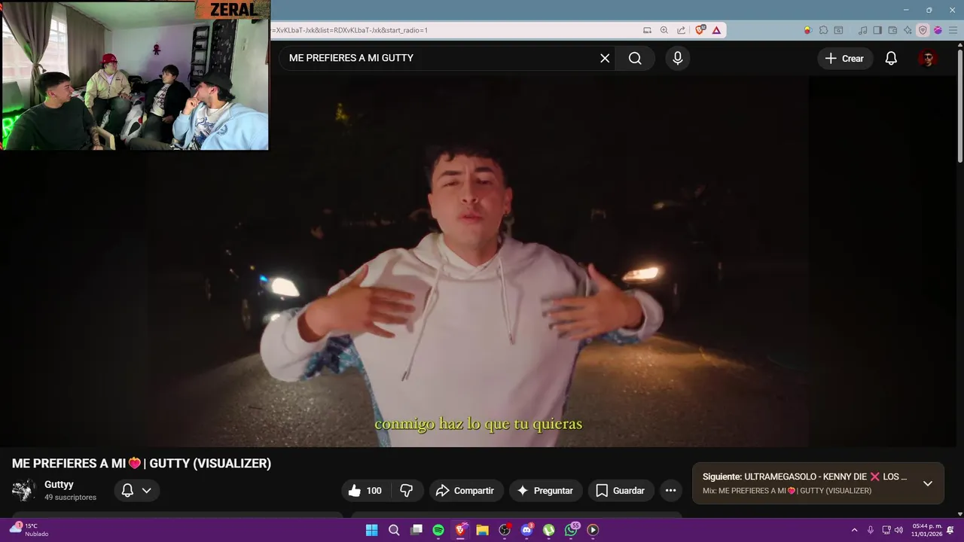The width and height of the screenshot is (964, 542).
Task: Open the Guttyy channel avatar
Action: (x=23, y=490)
